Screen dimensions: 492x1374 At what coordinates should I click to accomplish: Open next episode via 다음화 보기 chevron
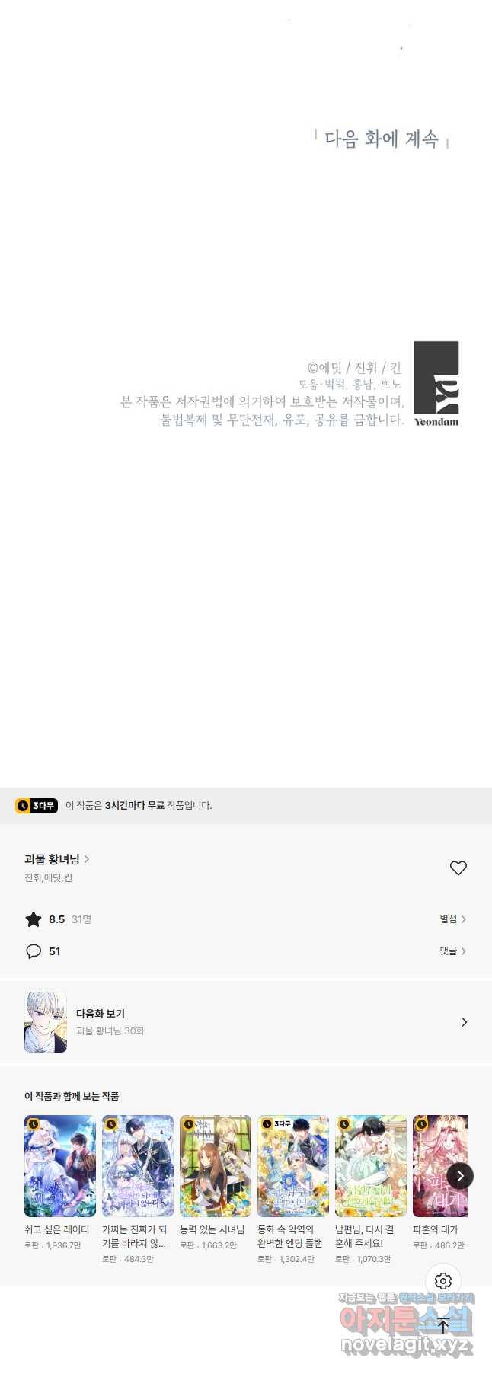pos(464,1022)
